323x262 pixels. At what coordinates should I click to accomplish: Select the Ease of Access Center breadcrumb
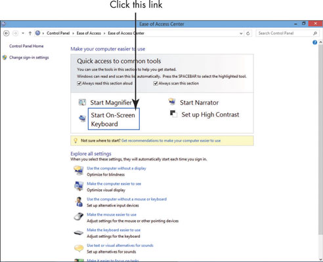tap(126, 33)
